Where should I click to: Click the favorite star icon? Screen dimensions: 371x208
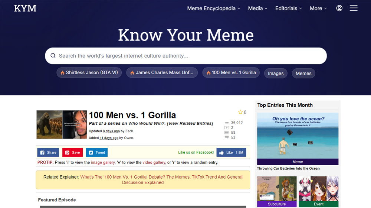[240, 112]
